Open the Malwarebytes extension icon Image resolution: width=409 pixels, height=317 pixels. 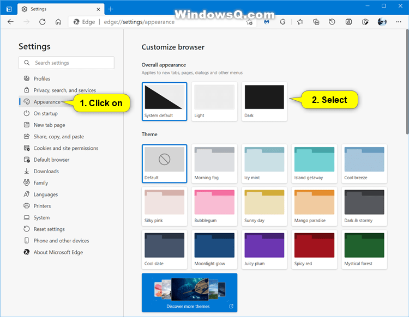click(266, 22)
